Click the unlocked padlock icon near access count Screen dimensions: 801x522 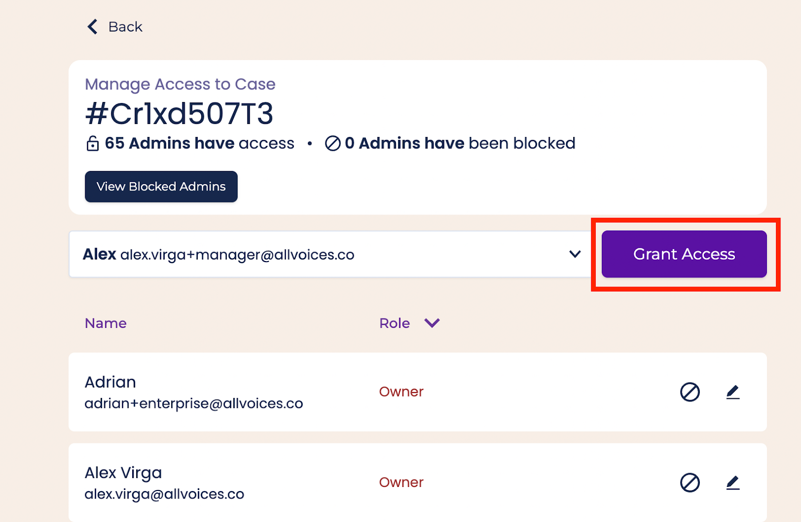coord(93,143)
